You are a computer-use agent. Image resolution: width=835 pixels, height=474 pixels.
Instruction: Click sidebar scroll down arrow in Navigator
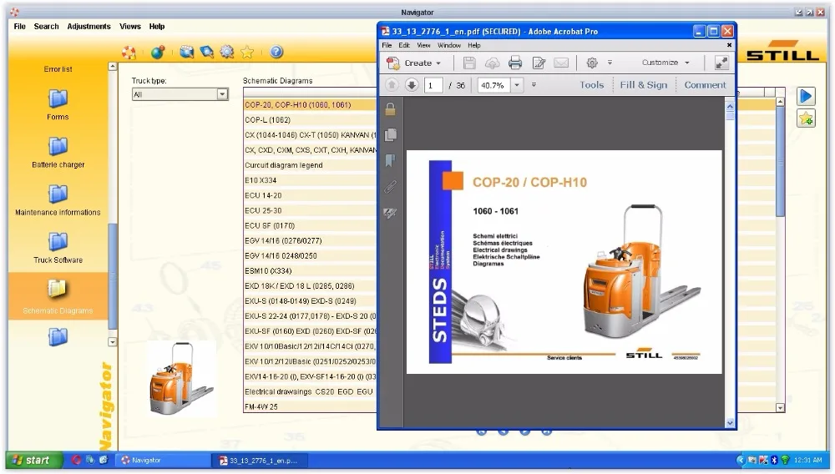coord(113,342)
